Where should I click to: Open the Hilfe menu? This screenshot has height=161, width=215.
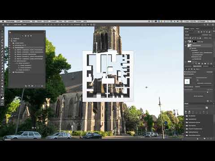click(x=85, y=21)
